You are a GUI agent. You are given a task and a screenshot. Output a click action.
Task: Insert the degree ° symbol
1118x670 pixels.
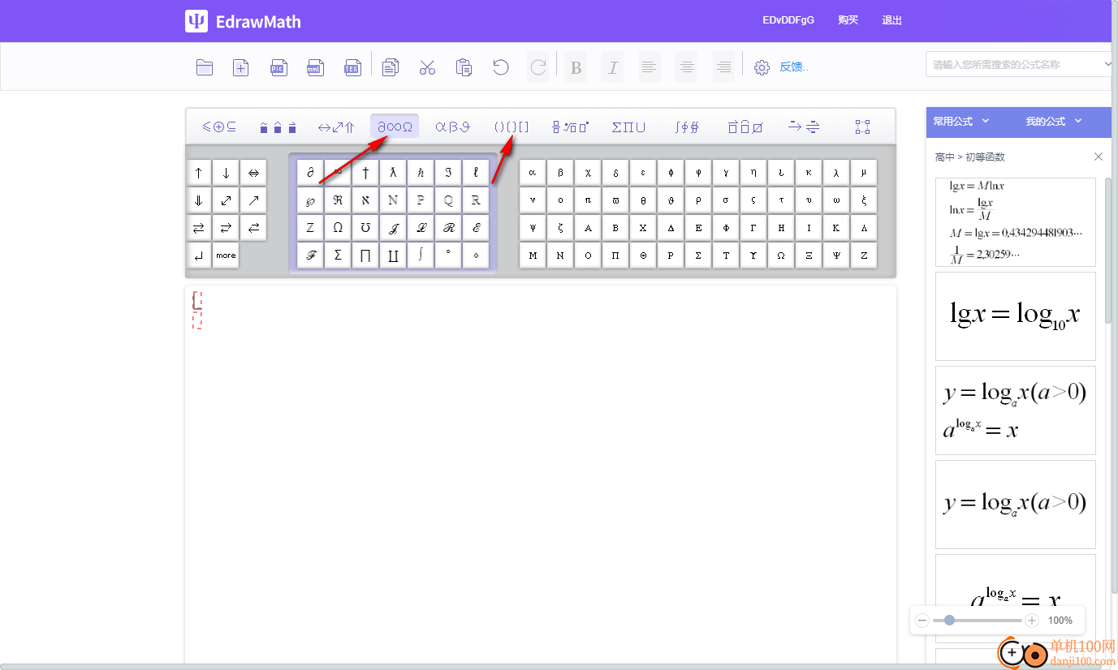click(x=448, y=255)
